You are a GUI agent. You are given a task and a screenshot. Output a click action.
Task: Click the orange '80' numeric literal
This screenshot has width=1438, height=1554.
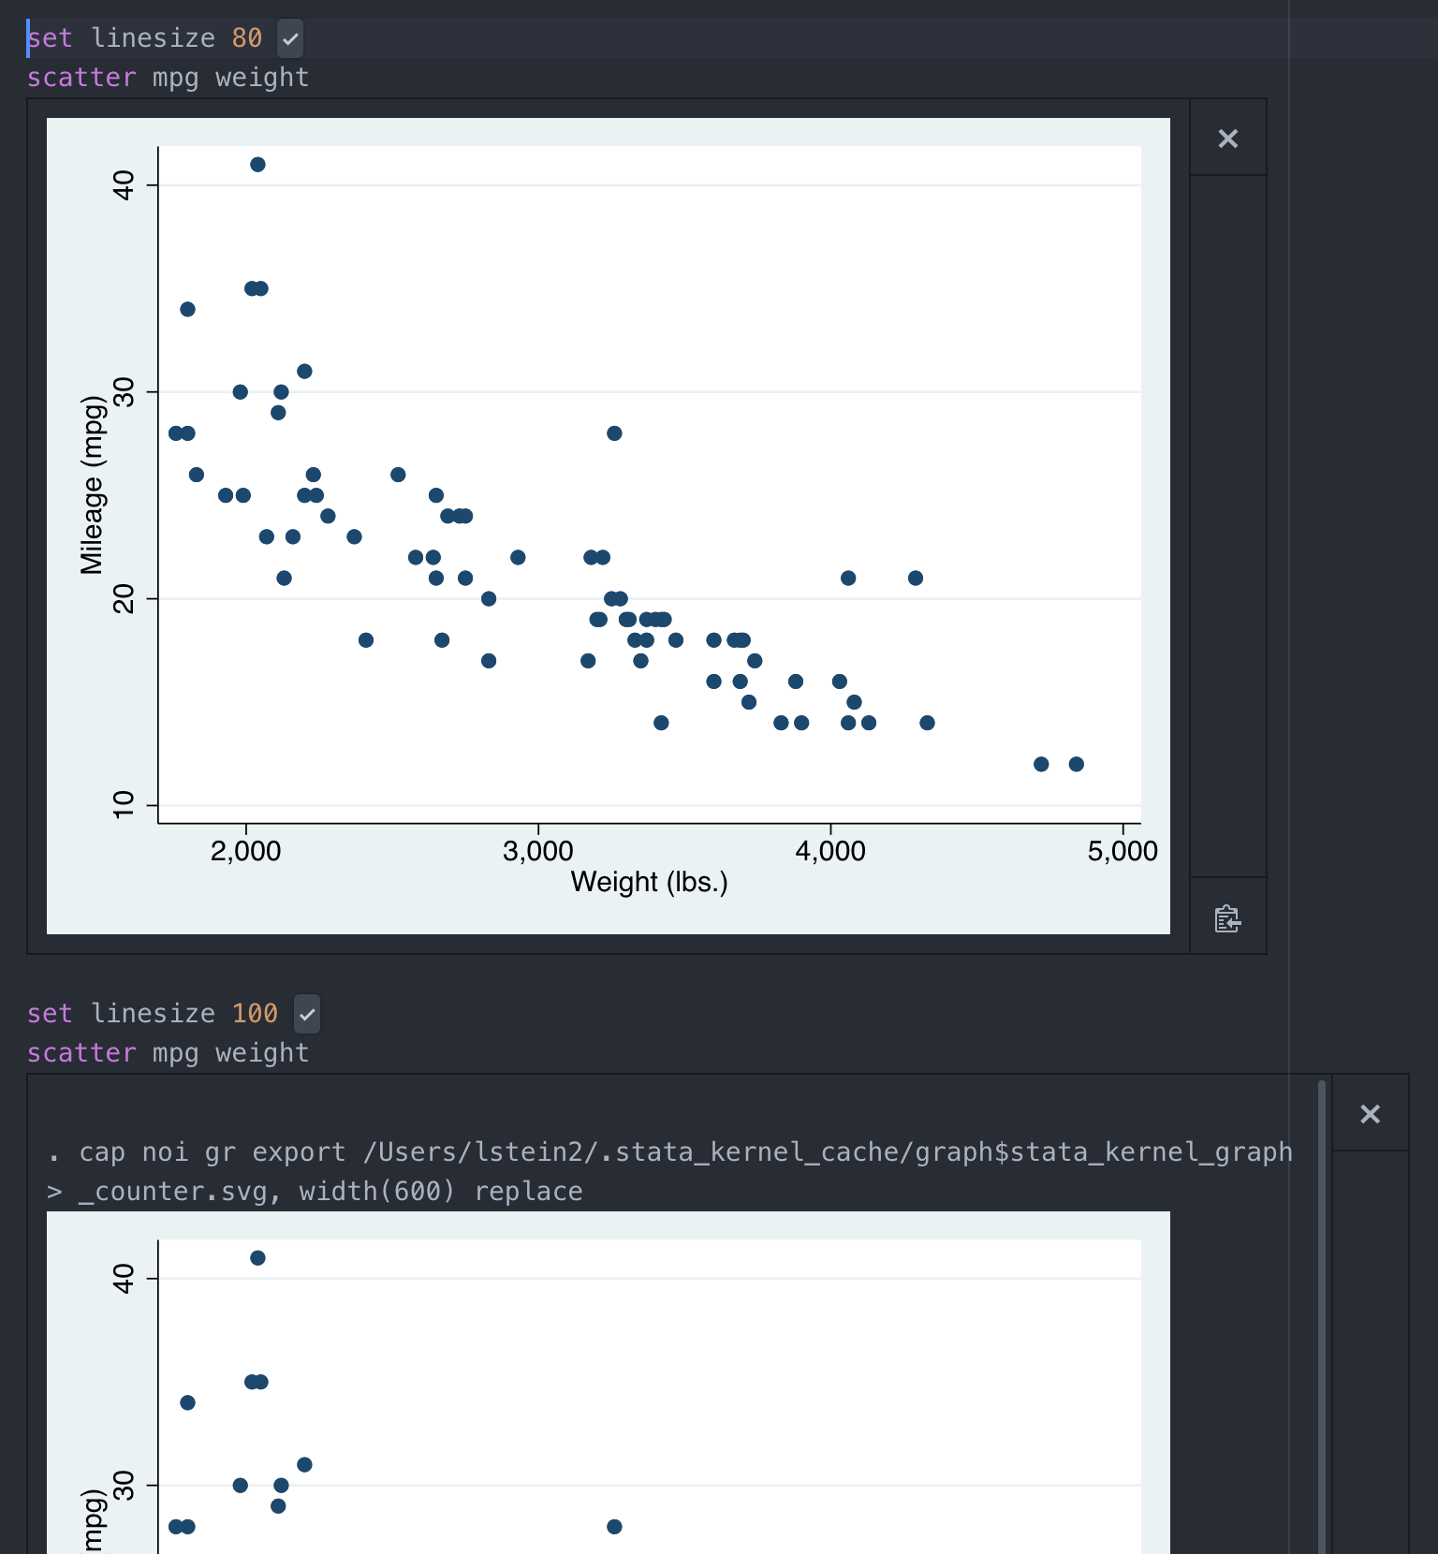pyautogui.click(x=247, y=37)
